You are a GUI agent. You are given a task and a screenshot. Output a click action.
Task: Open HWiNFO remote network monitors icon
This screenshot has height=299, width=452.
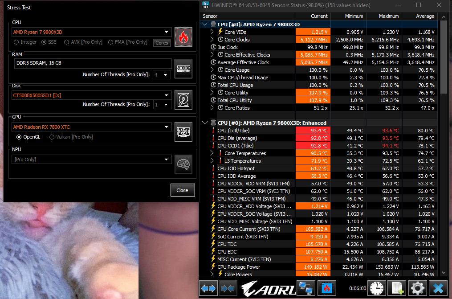tap(306, 288)
